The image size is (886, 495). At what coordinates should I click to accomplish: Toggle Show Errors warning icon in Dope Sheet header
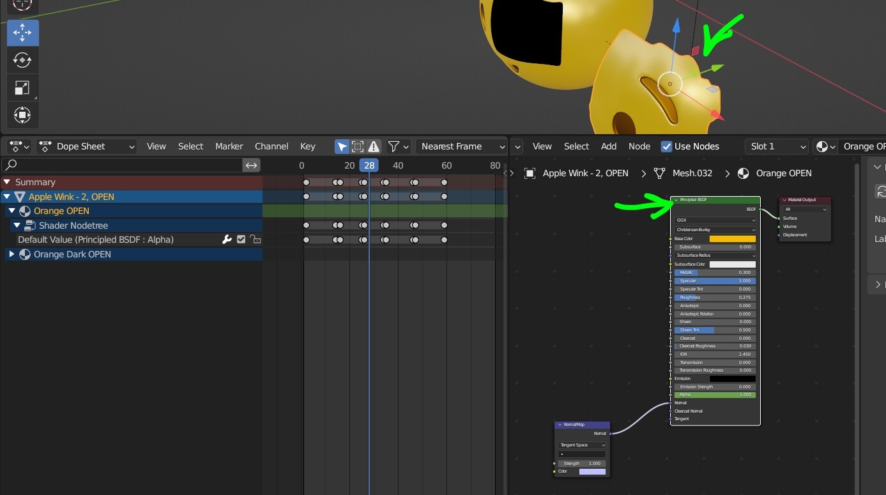374,146
